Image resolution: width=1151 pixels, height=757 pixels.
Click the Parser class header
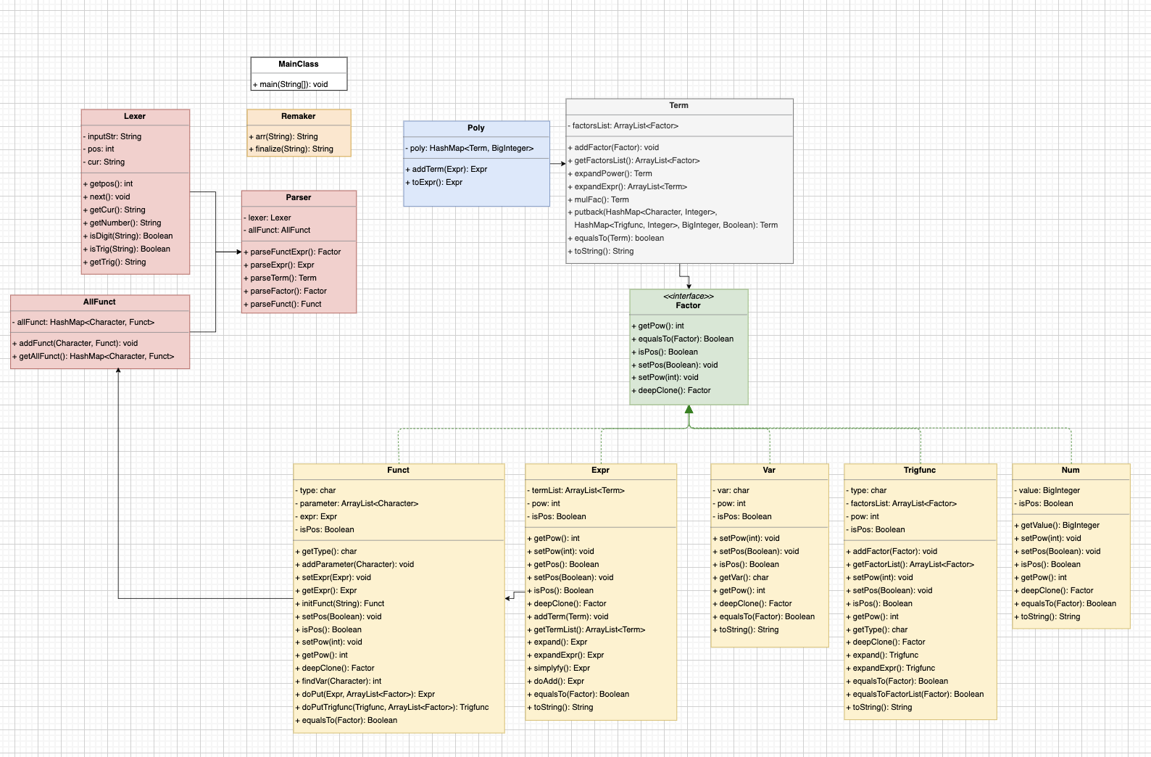pyautogui.click(x=299, y=197)
